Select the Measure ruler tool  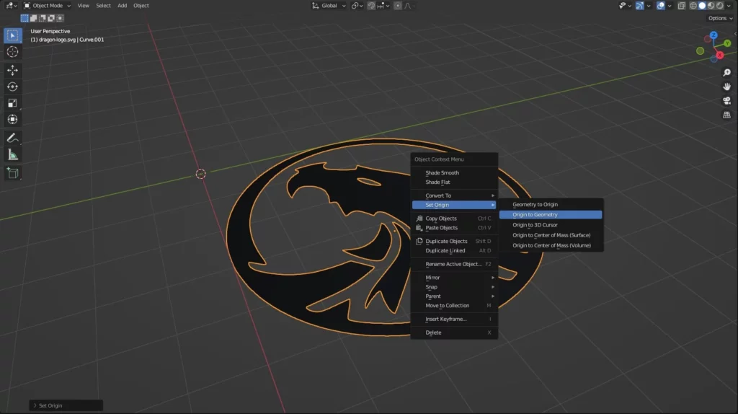pos(13,155)
